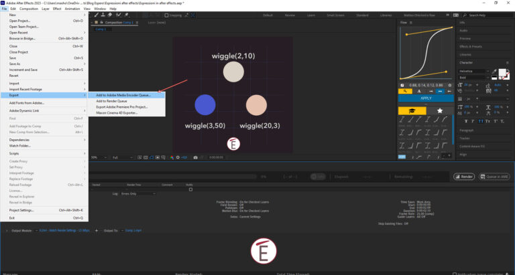Click the blue double-arrow button in Flow
The image size is (515, 275).
coord(440,91)
